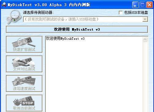
Task: Open the drive selection dropdown arrow
Action: (145, 19)
